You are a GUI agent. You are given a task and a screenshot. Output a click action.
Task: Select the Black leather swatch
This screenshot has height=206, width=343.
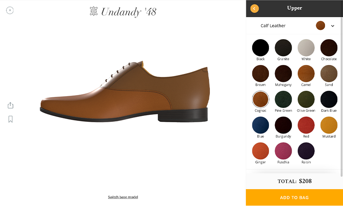pos(261,48)
